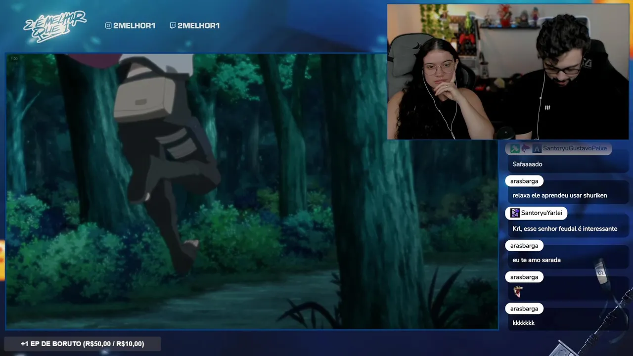This screenshot has width=633, height=356.
Task: Select username SantoryuYarlei in chat
Action: (x=542, y=213)
